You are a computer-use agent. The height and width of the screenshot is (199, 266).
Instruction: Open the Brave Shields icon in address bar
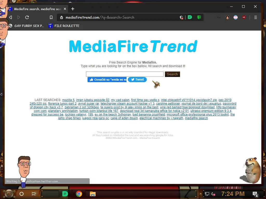[181, 17]
